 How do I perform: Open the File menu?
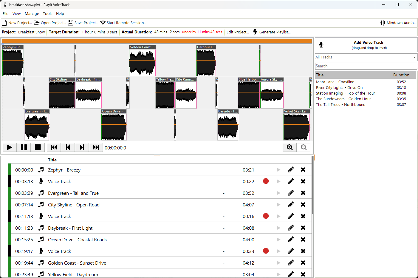[5, 13]
